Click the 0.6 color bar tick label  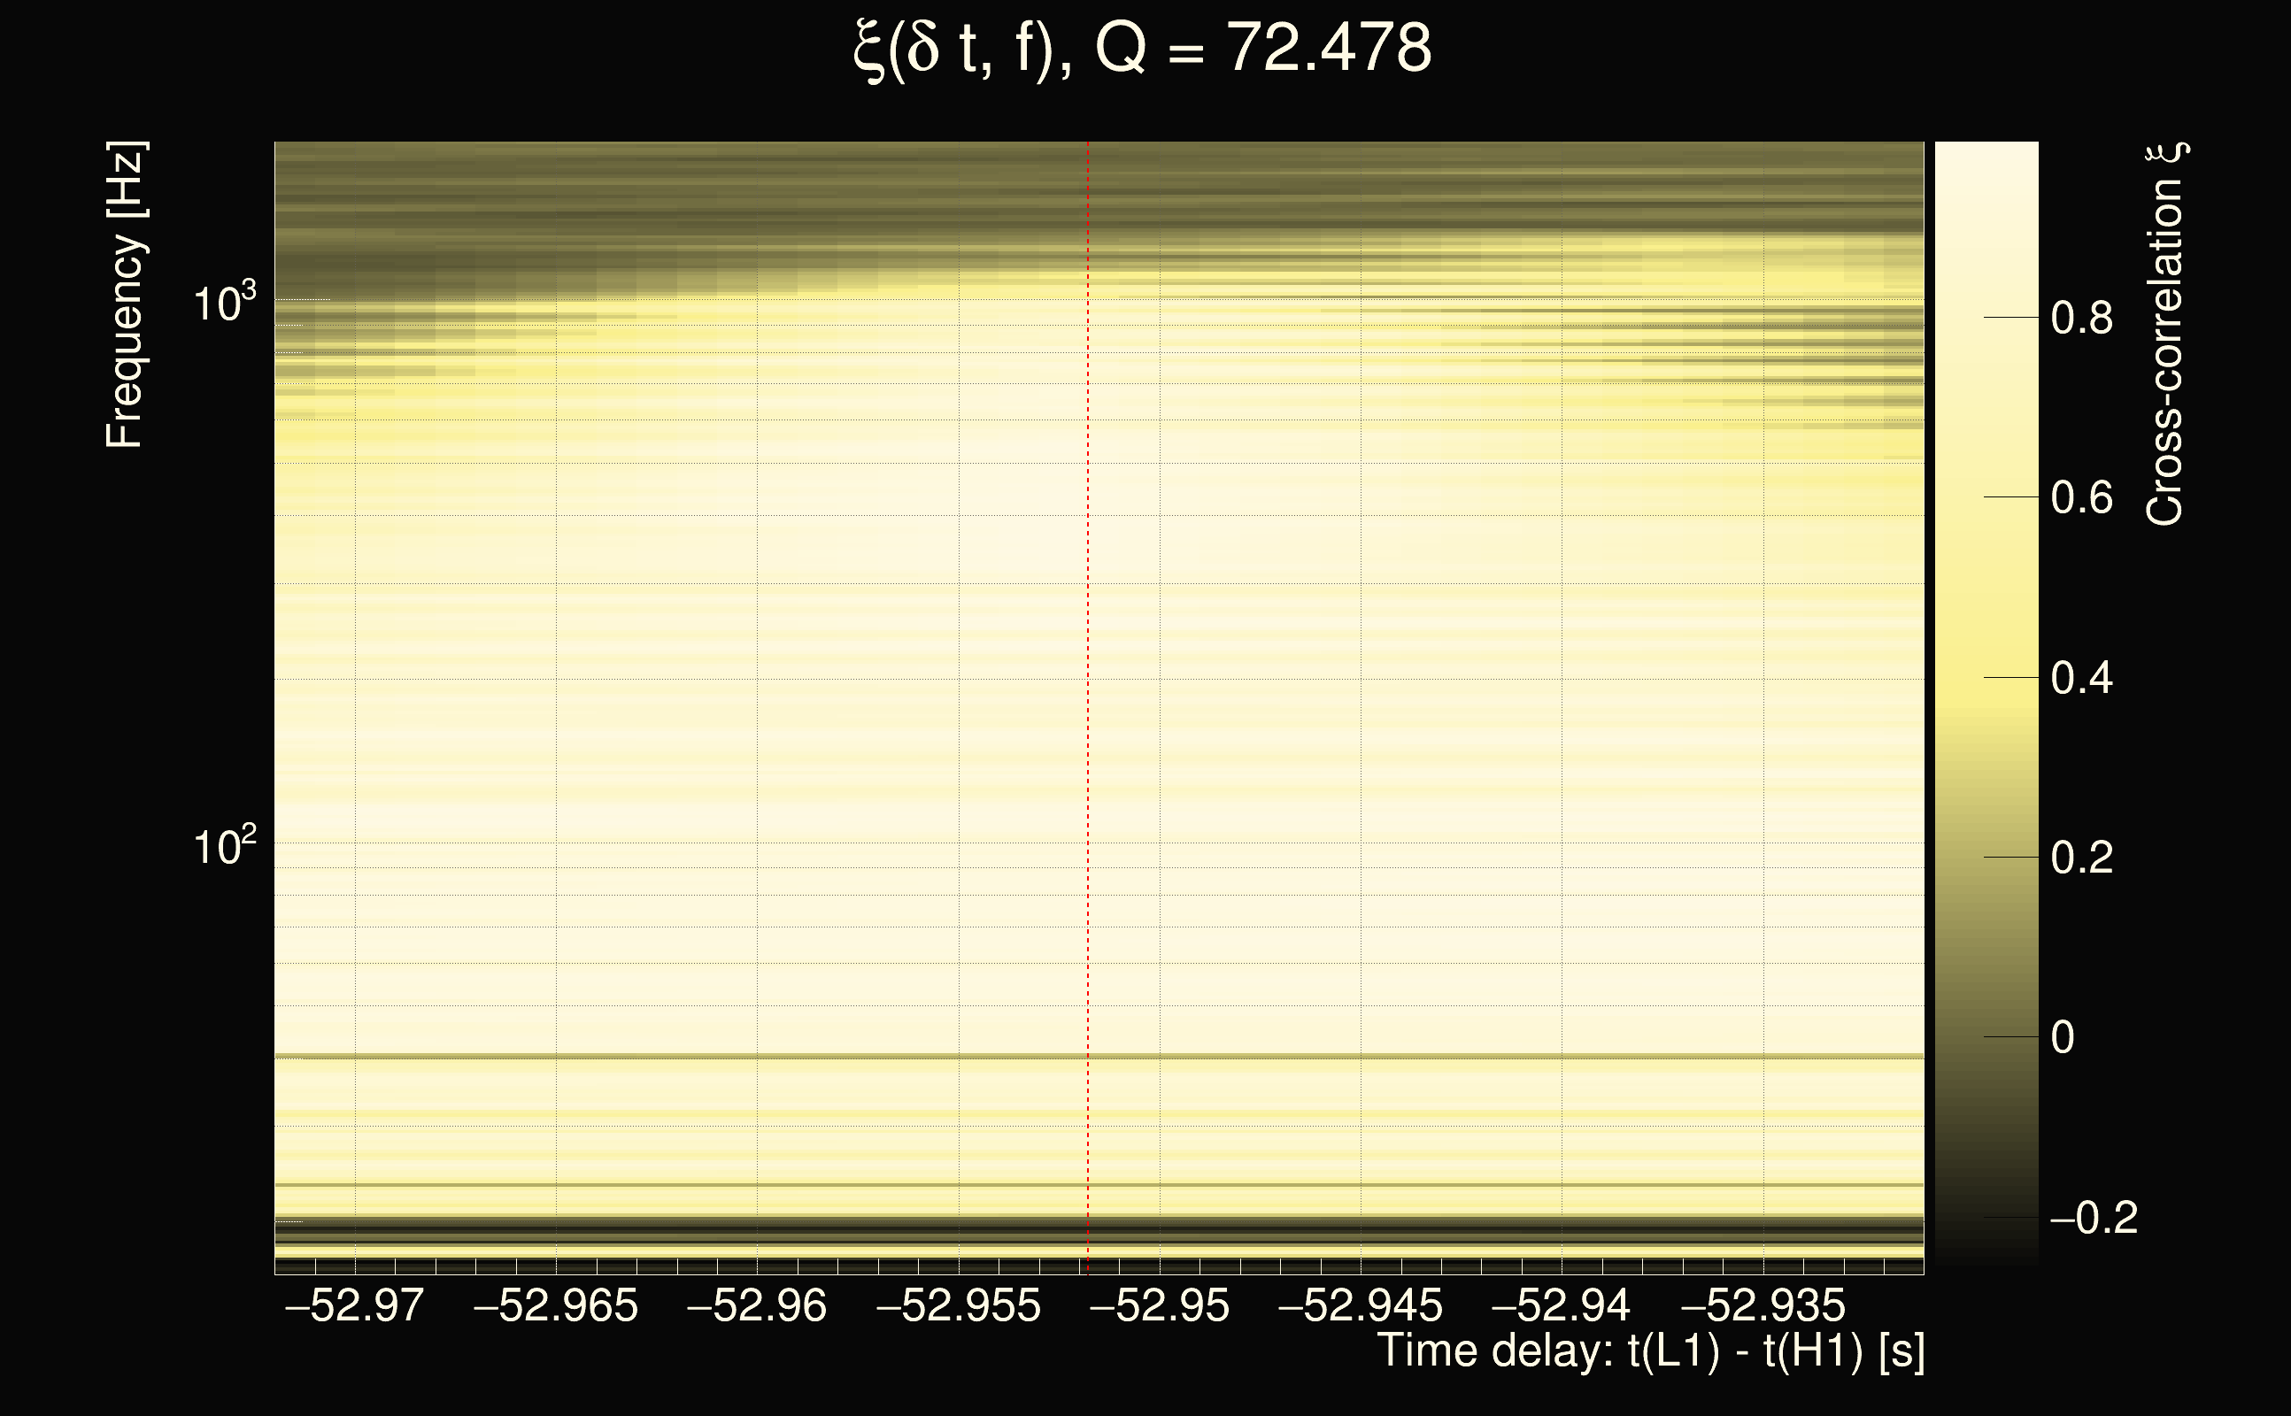pyautogui.click(x=2081, y=498)
